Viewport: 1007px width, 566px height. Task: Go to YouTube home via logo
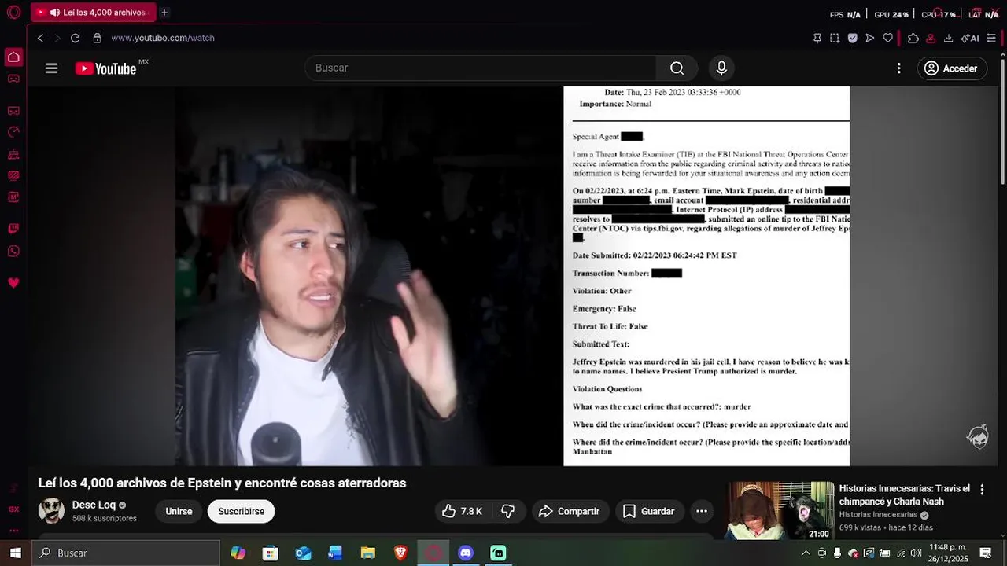(106, 68)
